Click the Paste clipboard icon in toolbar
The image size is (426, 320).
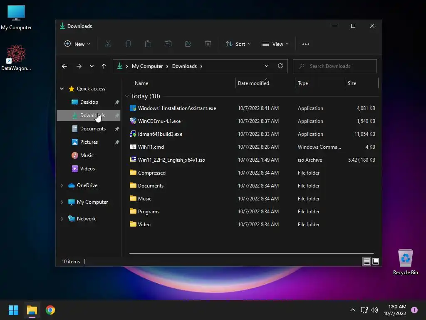click(148, 44)
